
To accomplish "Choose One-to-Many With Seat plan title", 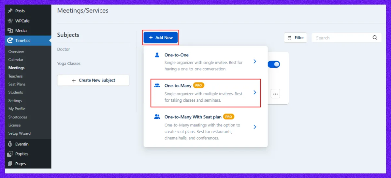I will tap(193, 117).
